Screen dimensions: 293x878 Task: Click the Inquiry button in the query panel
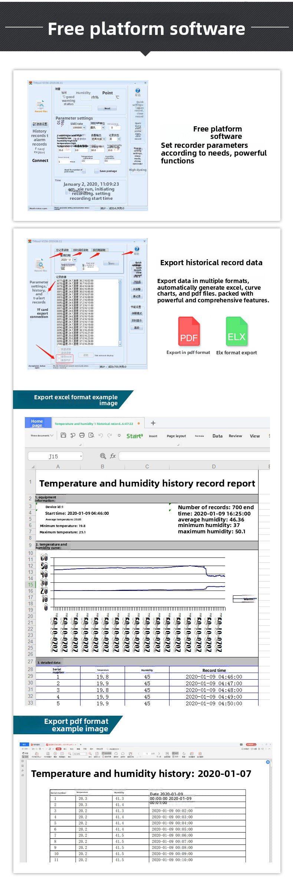[x=111, y=263]
